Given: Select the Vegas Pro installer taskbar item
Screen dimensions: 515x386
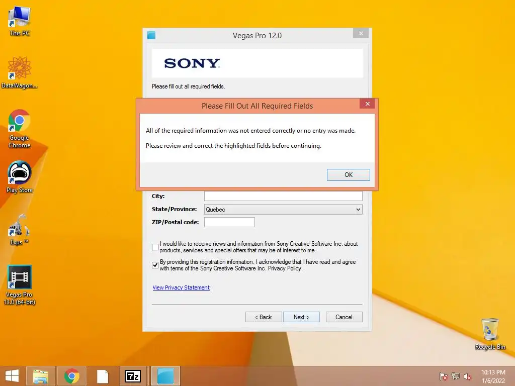Looking at the screenshot, I should tap(165, 376).
